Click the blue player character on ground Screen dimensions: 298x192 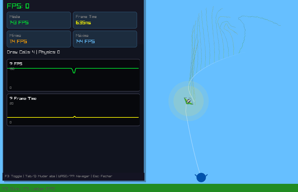pos(201,178)
